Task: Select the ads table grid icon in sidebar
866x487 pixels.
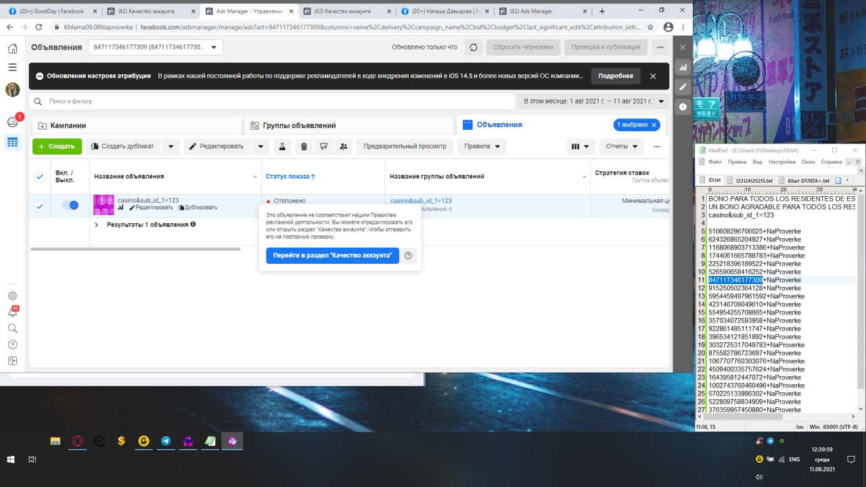Action: [x=12, y=142]
